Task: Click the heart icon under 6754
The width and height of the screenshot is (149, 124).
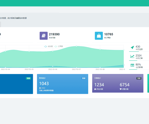Action: [121, 89]
